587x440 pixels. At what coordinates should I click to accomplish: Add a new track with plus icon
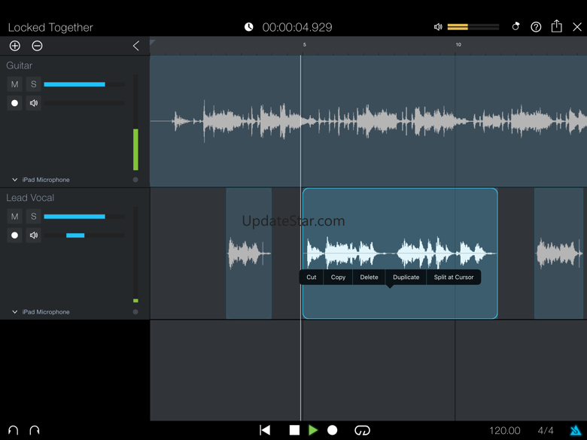coord(14,46)
